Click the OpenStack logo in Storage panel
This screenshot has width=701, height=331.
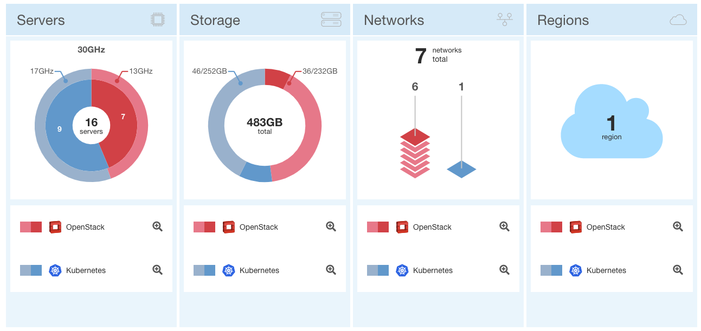coord(228,227)
